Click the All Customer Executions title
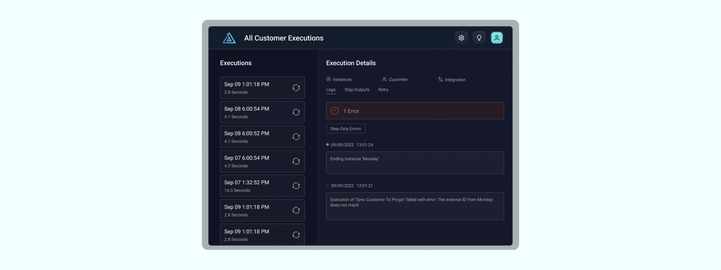This screenshot has width=721, height=270. click(x=284, y=38)
